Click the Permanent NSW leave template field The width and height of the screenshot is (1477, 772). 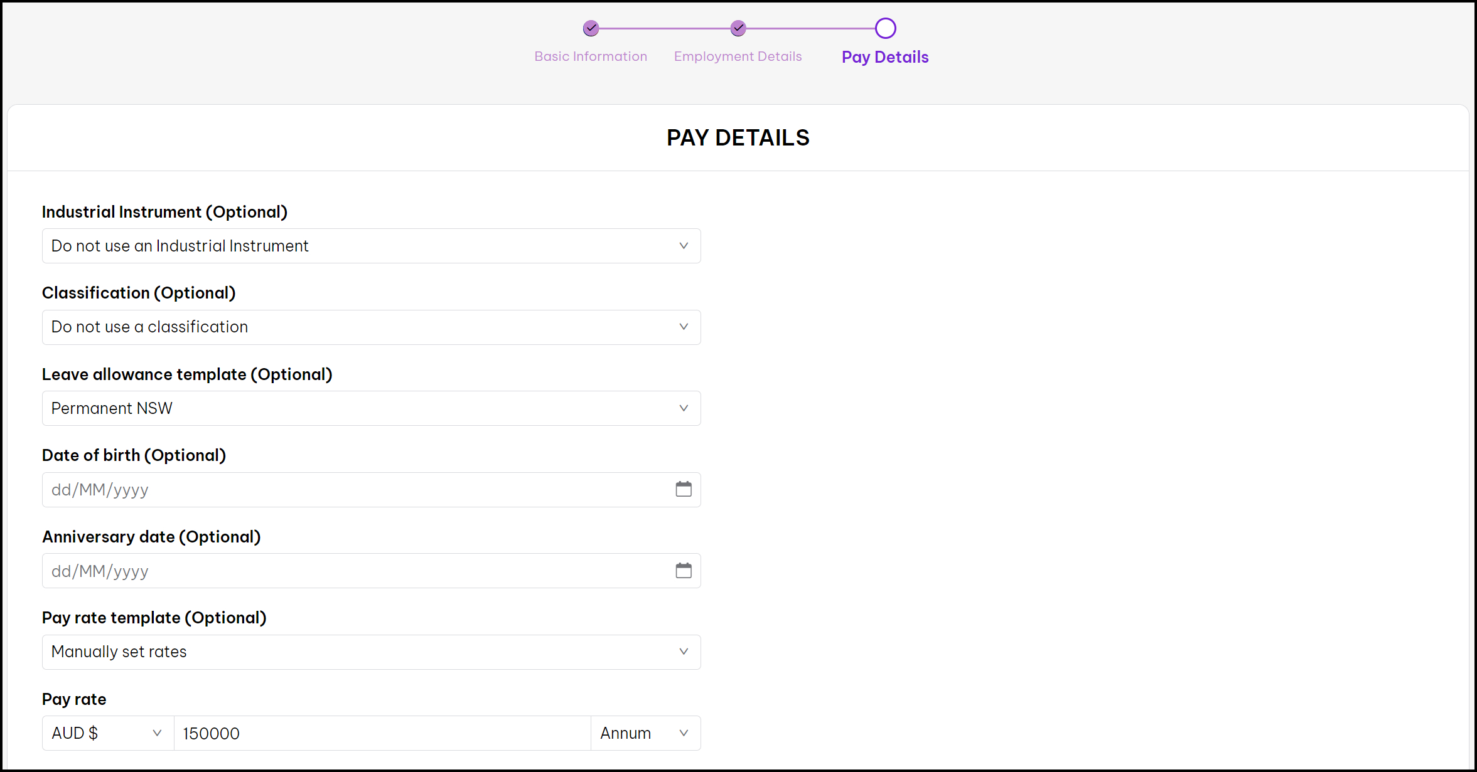point(371,408)
